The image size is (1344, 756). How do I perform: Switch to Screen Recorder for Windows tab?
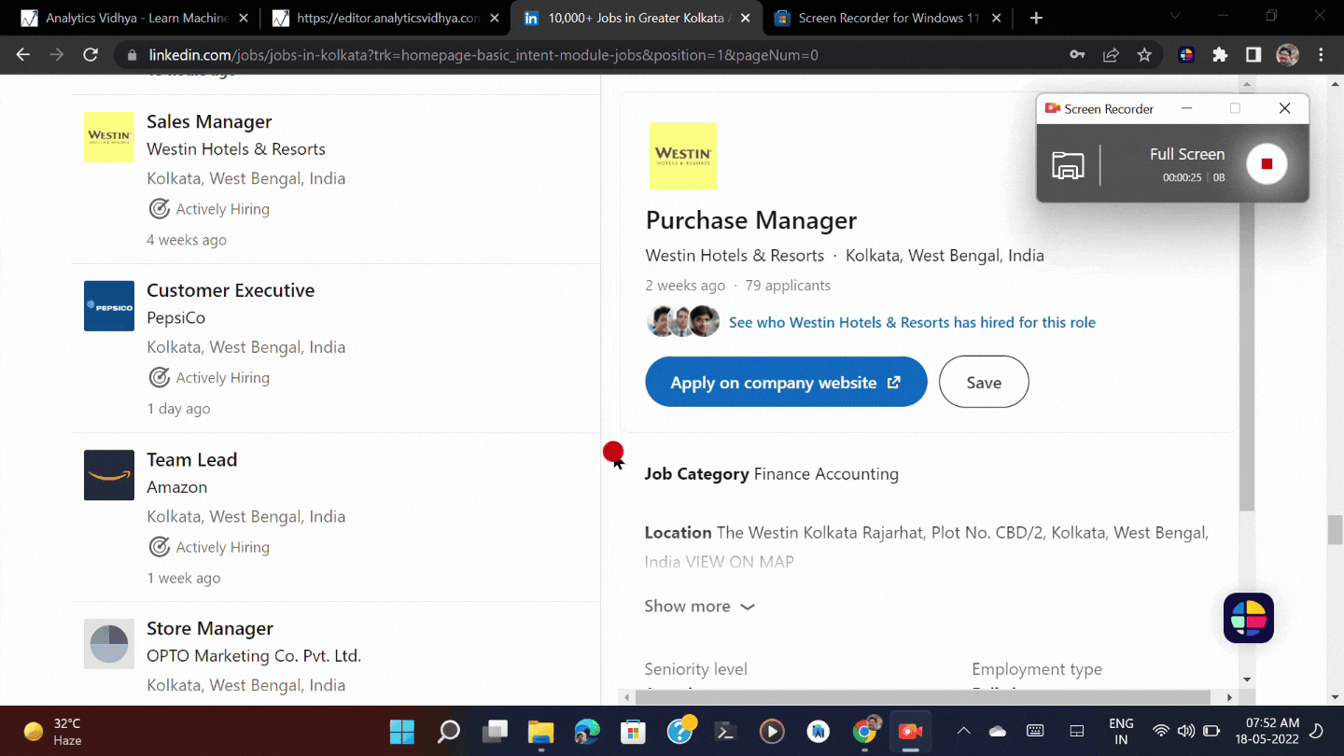click(888, 18)
